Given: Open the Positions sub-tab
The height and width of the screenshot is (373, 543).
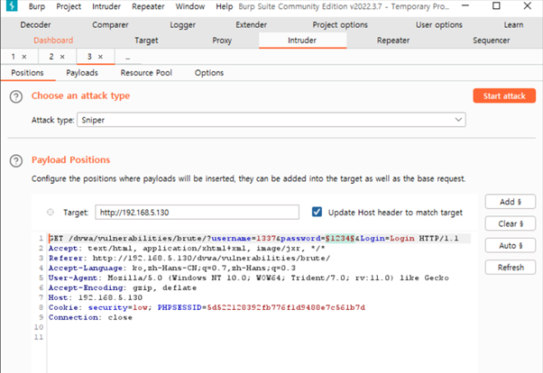Looking at the screenshot, I should pos(27,73).
